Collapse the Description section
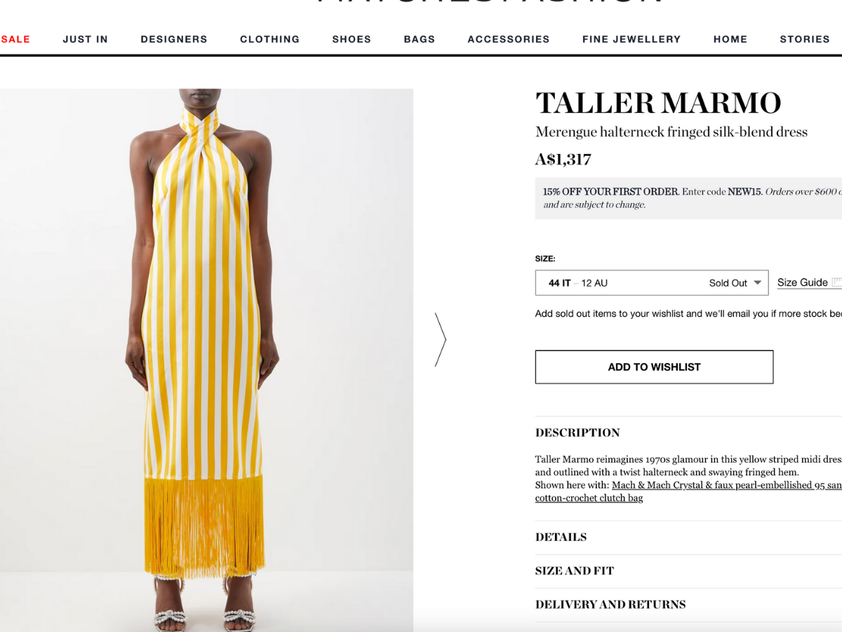Viewport: 842px width, 632px height. [688, 433]
